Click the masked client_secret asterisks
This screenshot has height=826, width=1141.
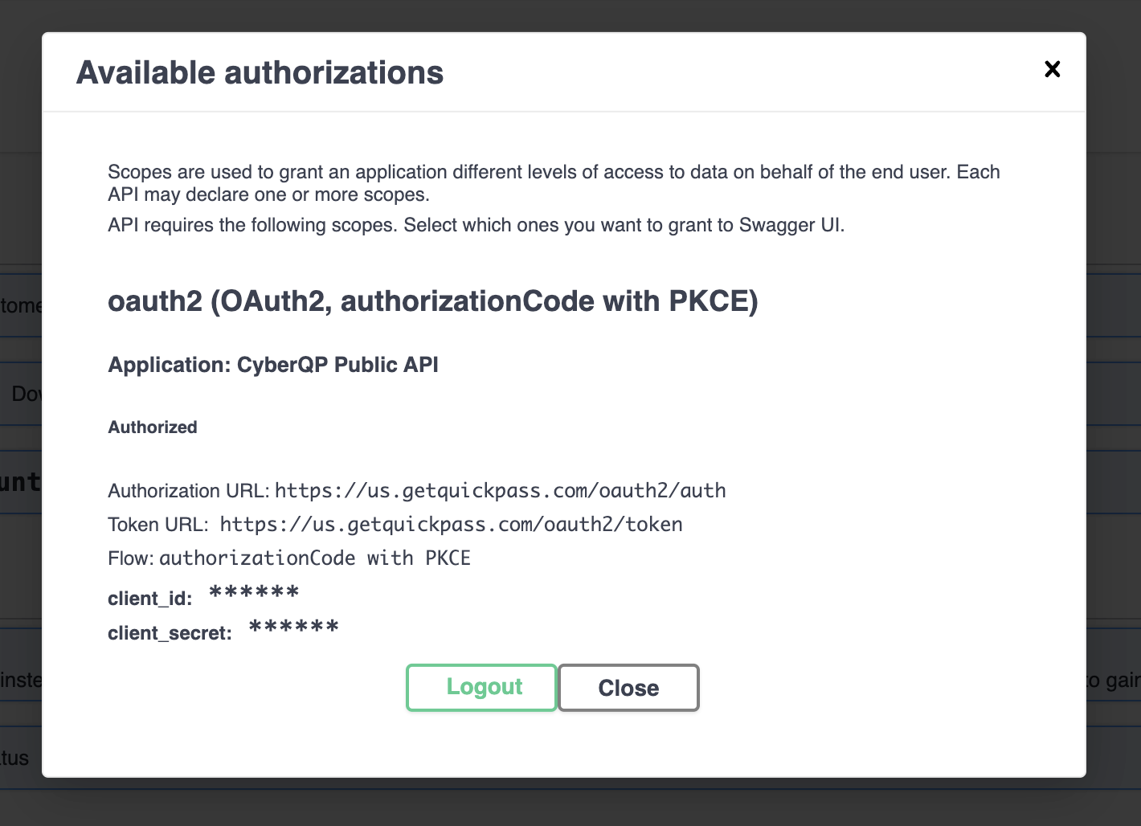point(294,628)
